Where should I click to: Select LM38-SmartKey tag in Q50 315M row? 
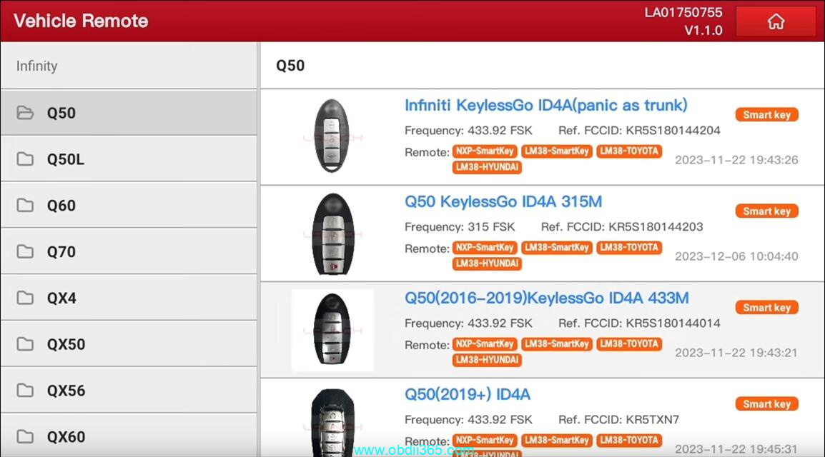point(557,247)
